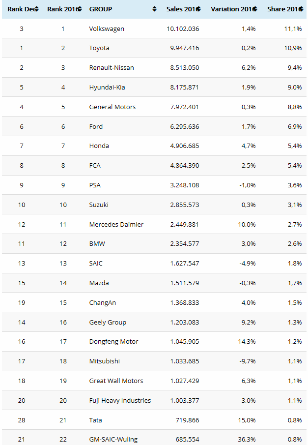Click Tata's sales figure 719.866
Image resolution: width=308 pixels, height=445 pixels.
tap(187, 420)
